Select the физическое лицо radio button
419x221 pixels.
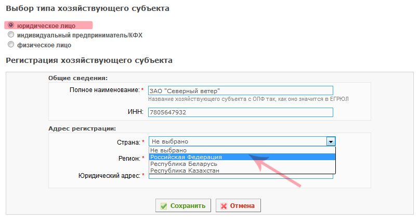coord(11,44)
